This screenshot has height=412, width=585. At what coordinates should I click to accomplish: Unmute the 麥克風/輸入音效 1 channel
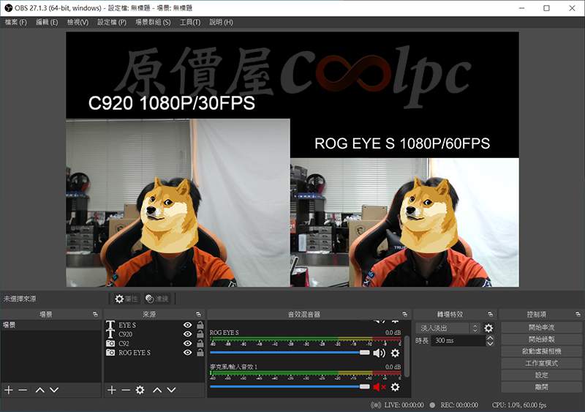[x=379, y=387]
